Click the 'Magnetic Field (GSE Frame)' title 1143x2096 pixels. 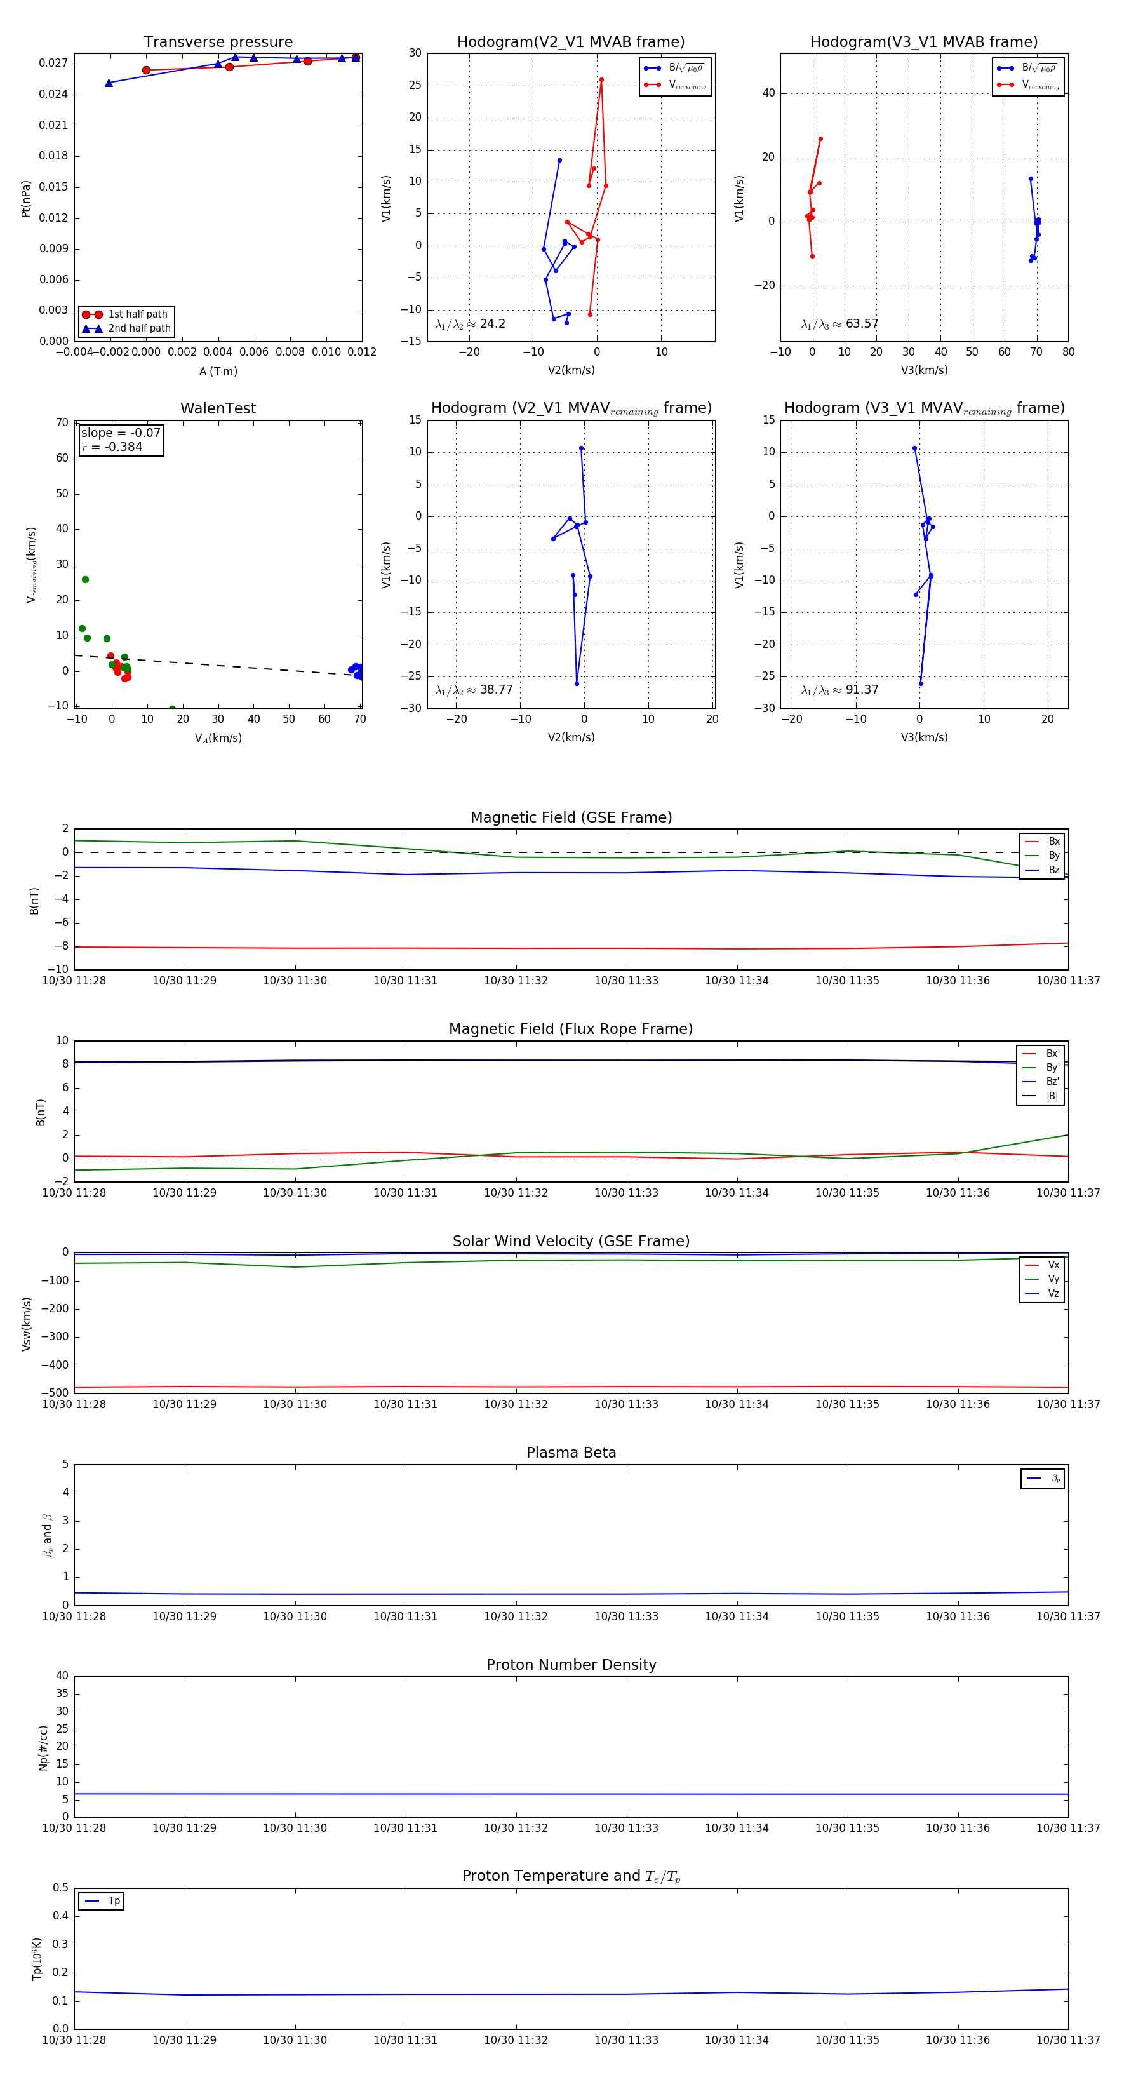pos(571,817)
